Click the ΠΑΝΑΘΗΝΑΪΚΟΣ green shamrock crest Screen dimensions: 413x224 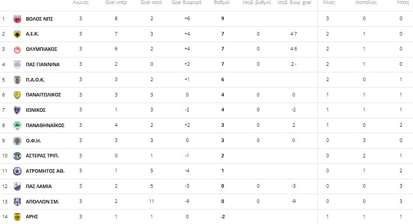17,125
